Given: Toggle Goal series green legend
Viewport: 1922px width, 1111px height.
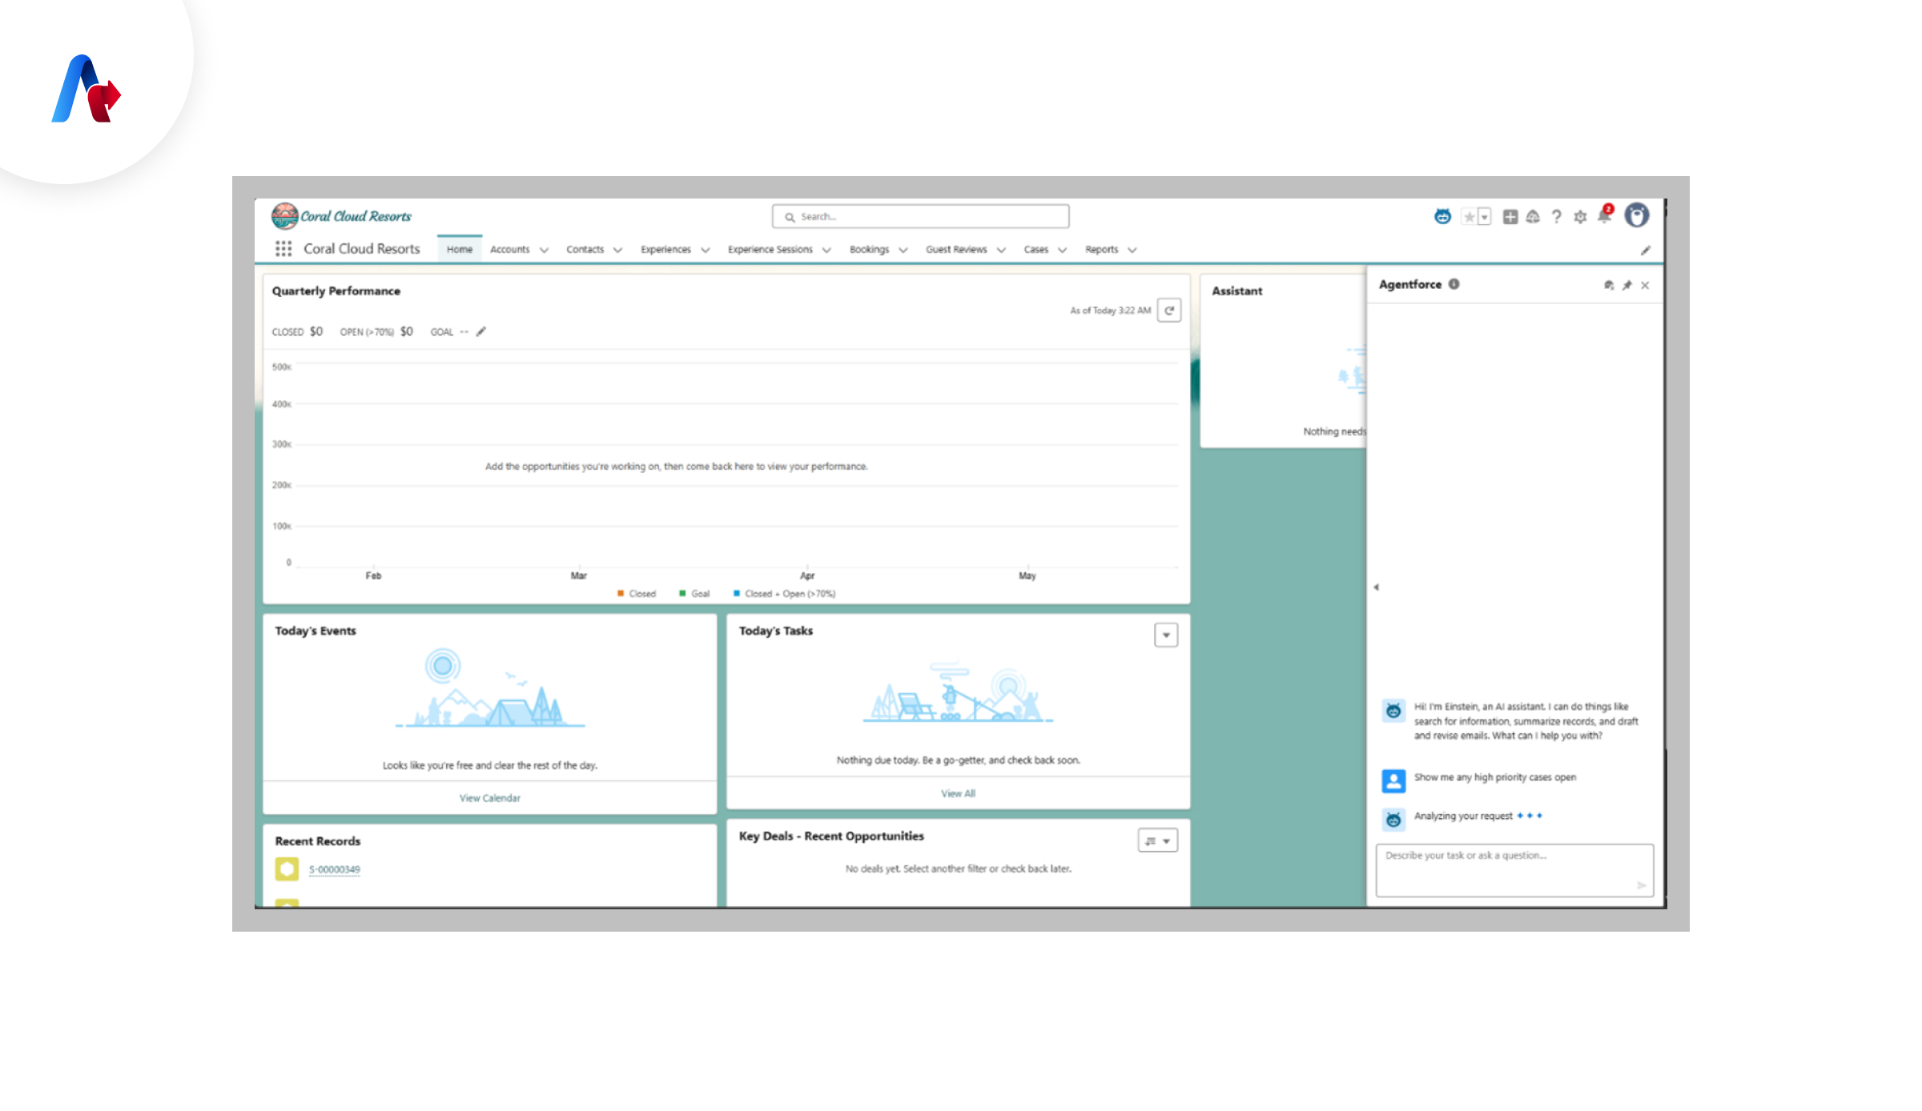Looking at the screenshot, I should click(694, 594).
